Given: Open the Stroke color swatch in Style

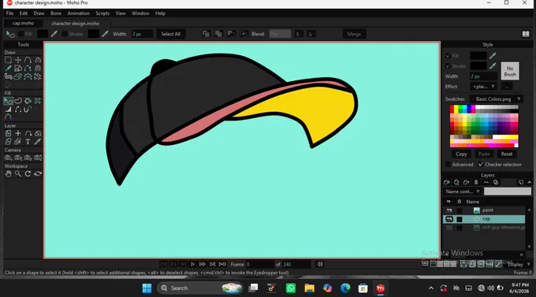Looking at the screenshot, I should pos(478,66).
